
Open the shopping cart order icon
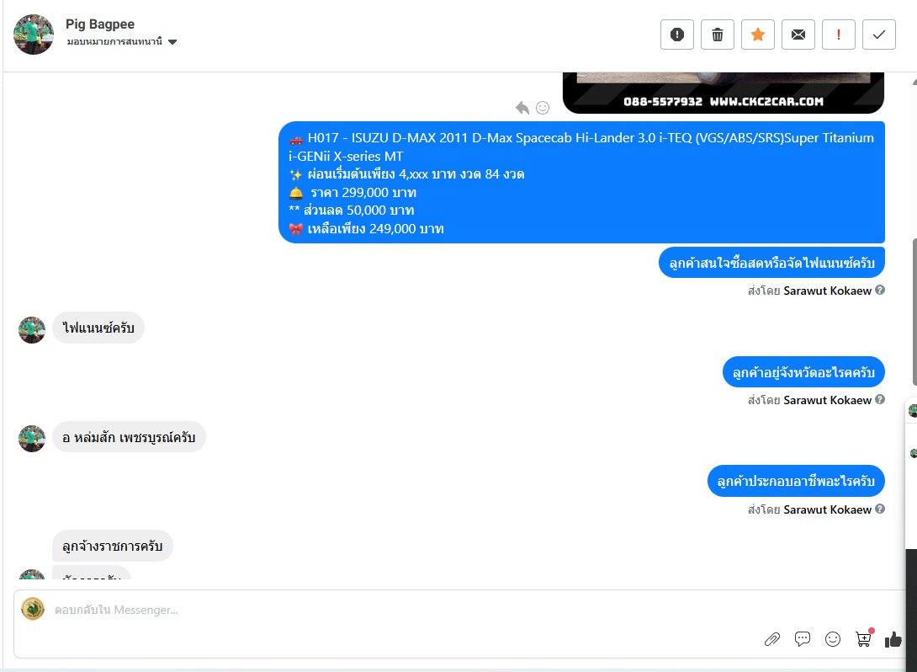click(x=863, y=638)
